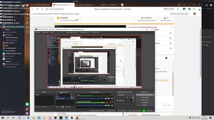Toggle visibility of chat source
This screenshot has height=120, width=214.
pos(71,95)
